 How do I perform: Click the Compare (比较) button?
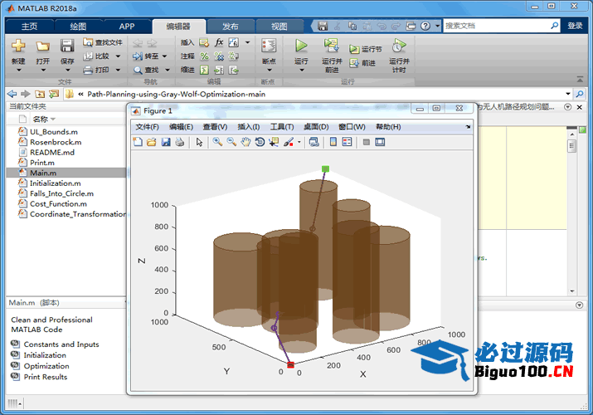coord(97,56)
